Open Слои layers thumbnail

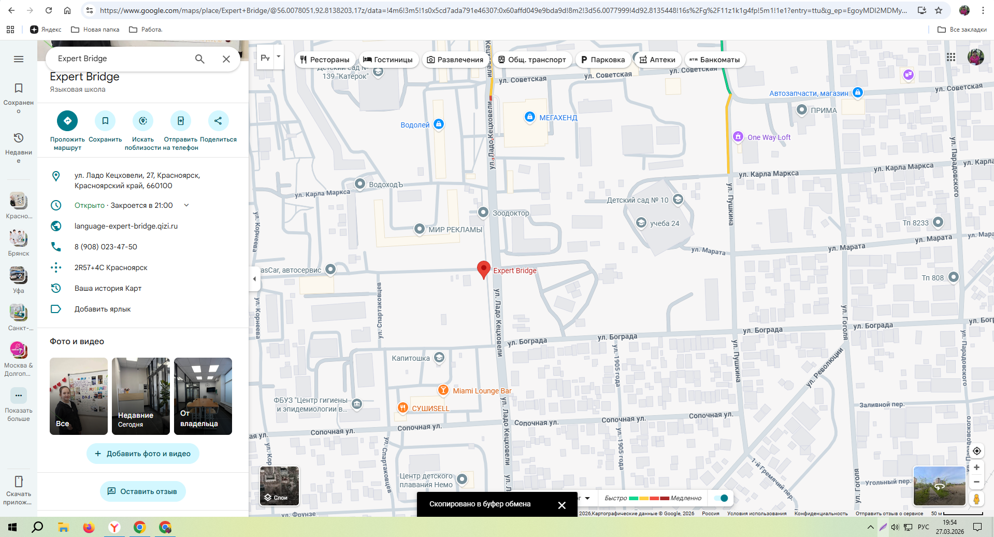pos(279,486)
